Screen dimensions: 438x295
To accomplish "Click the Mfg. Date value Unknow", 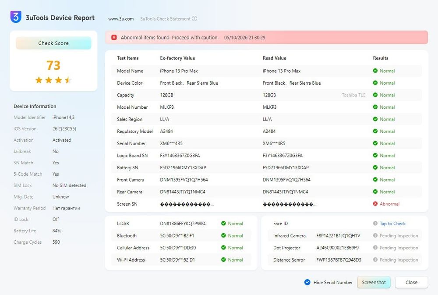I will coord(60,196).
